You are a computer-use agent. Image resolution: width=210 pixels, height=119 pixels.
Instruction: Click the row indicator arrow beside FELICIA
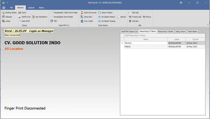coord(122,43)
